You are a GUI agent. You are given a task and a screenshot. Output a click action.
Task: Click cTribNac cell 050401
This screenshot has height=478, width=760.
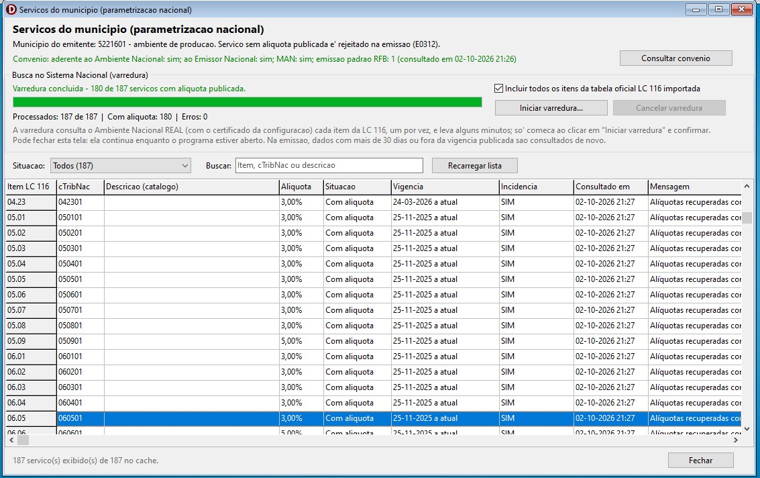tap(80, 264)
